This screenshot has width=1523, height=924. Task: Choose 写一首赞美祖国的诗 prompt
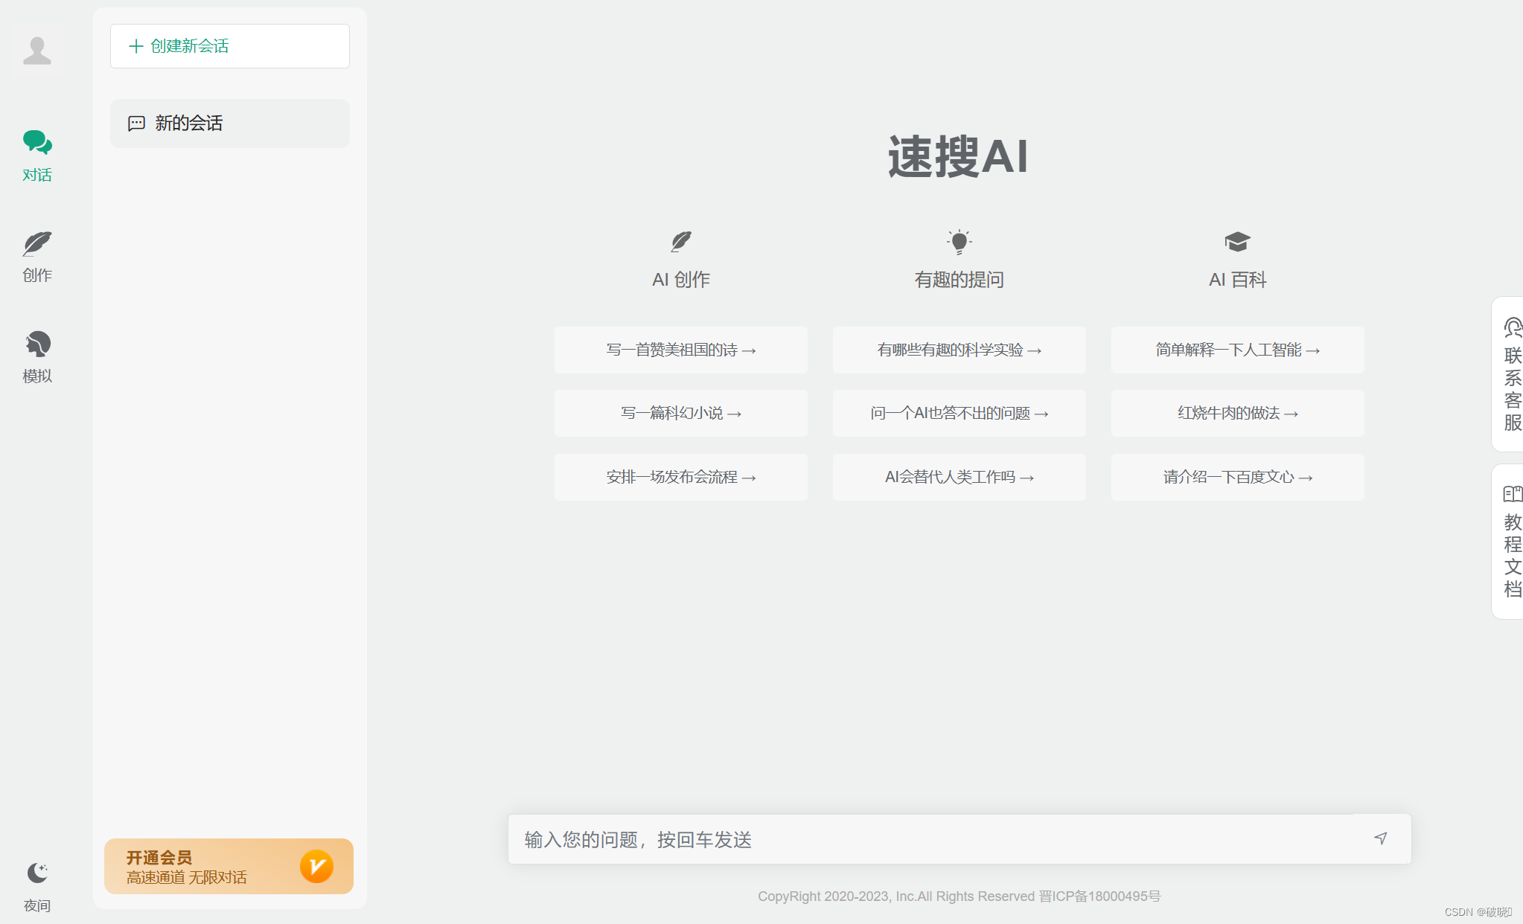[x=680, y=350]
